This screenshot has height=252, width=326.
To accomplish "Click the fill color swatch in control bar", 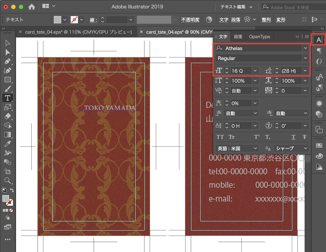I will pyautogui.click(x=57, y=20).
